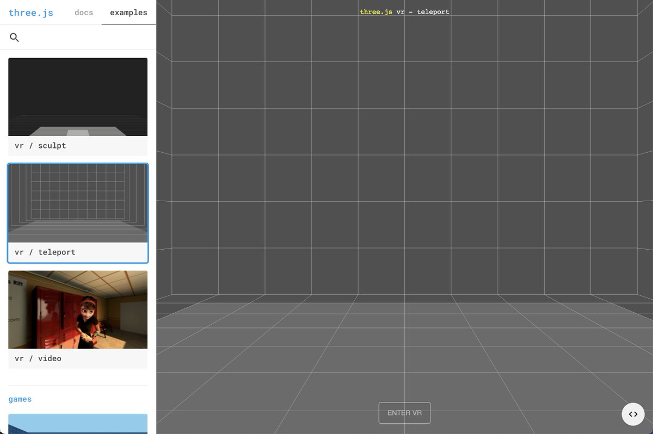Open the vr / teleport thumbnail
The image size is (653, 434).
[x=78, y=203]
